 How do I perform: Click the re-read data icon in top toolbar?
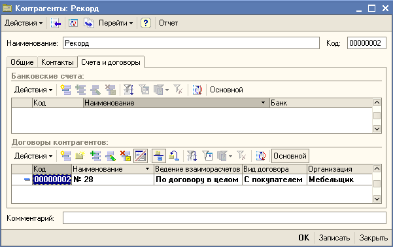pos(73,23)
